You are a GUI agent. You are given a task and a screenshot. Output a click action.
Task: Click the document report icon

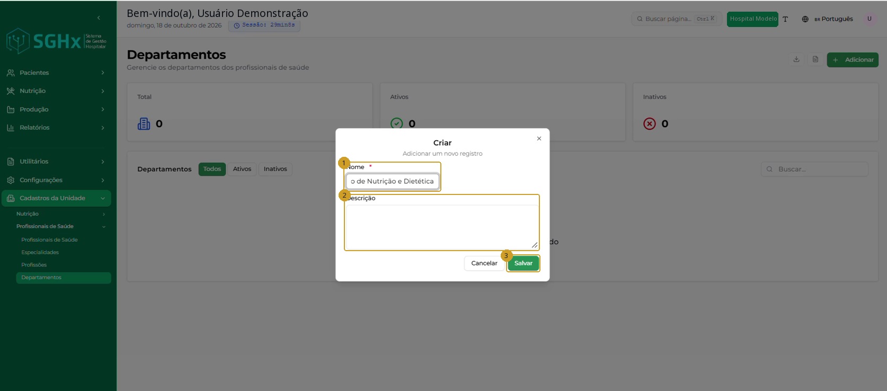click(815, 59)
